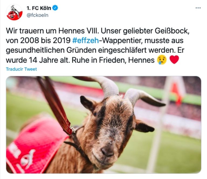Open the @fckoeln handle link
The width and height of the screenshot is (207, 179).
tap(37, 15)
